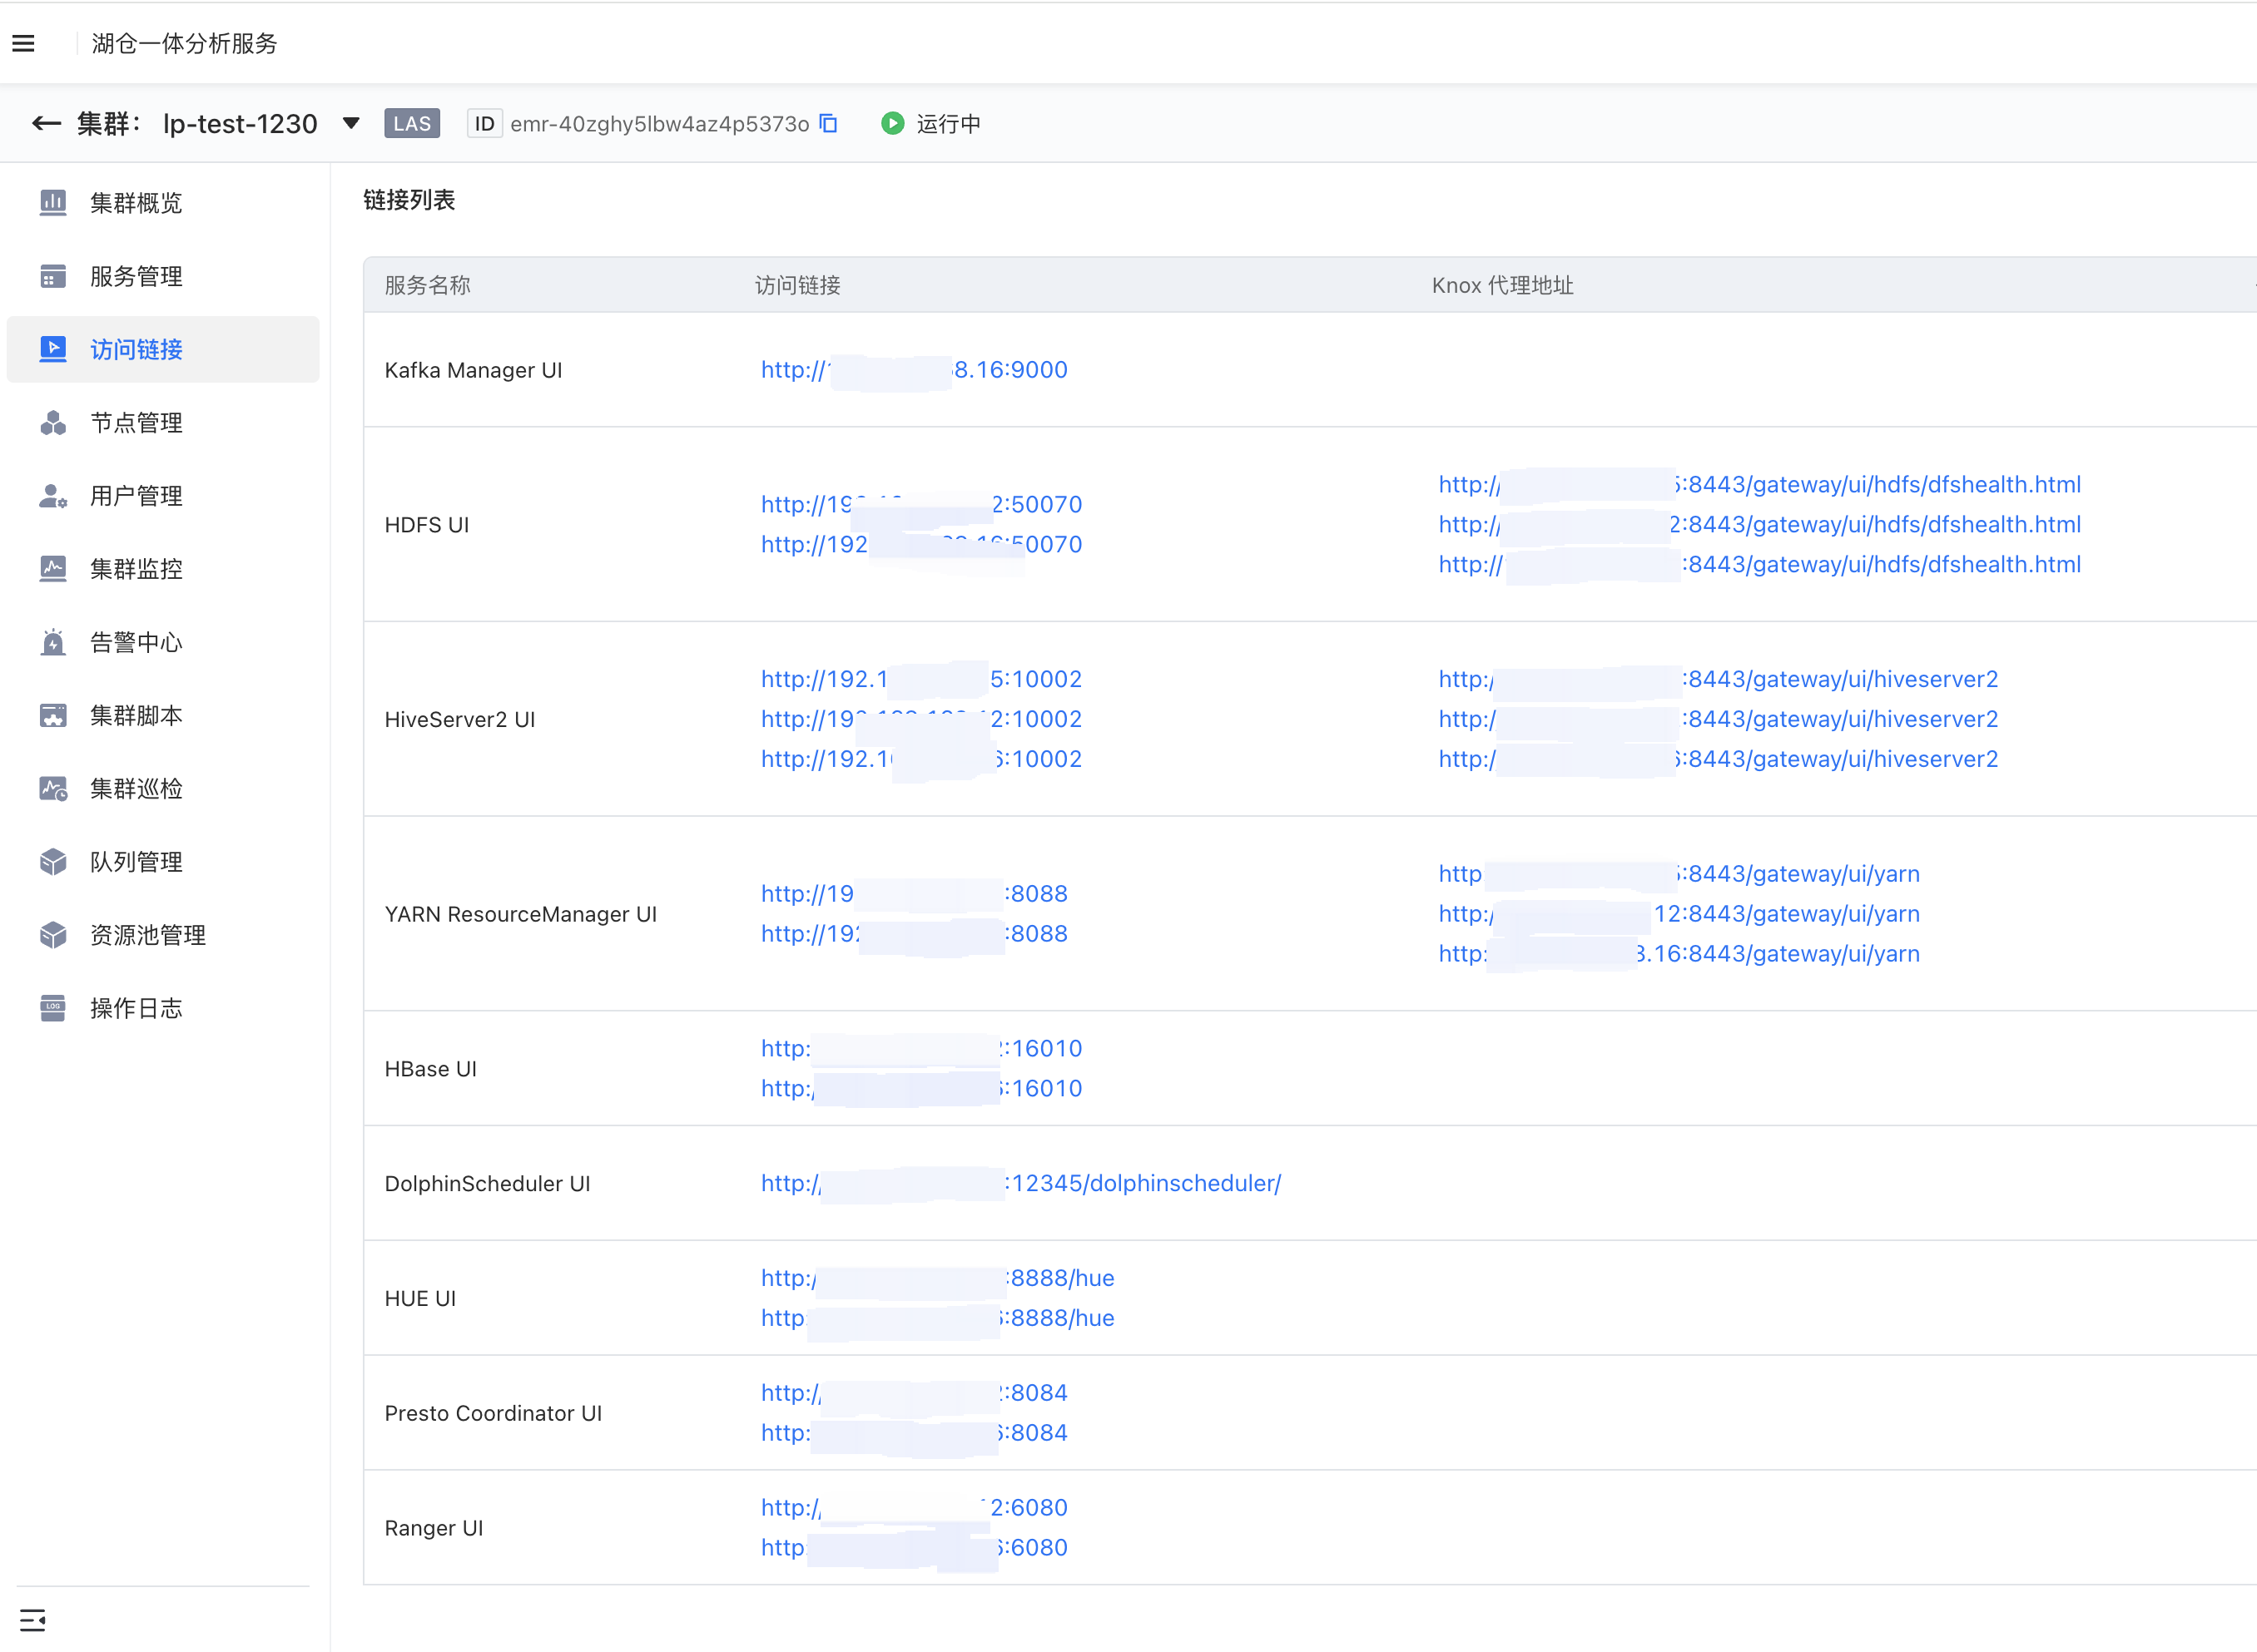Open second Presto Coordinator 8084 link
Viewport: 2257px width, 1652px height.
tap(915, 1433)
